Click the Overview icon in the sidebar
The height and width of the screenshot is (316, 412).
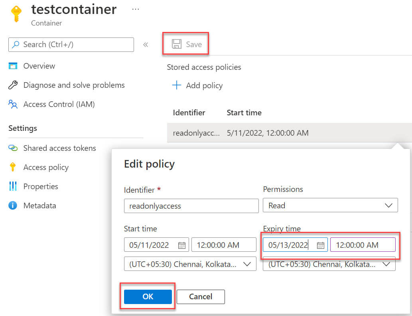(13, 66)
